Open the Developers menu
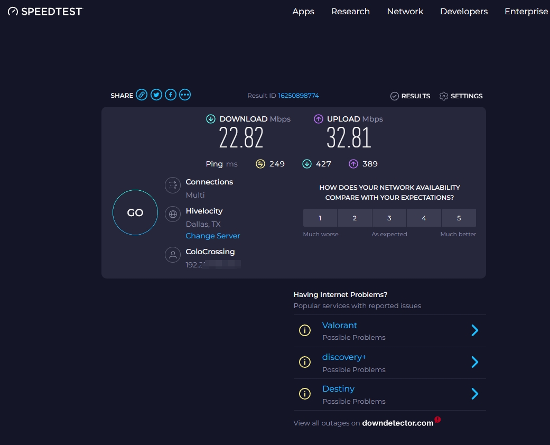This screenshot has width=550, height=445. (x=464, y=12)
